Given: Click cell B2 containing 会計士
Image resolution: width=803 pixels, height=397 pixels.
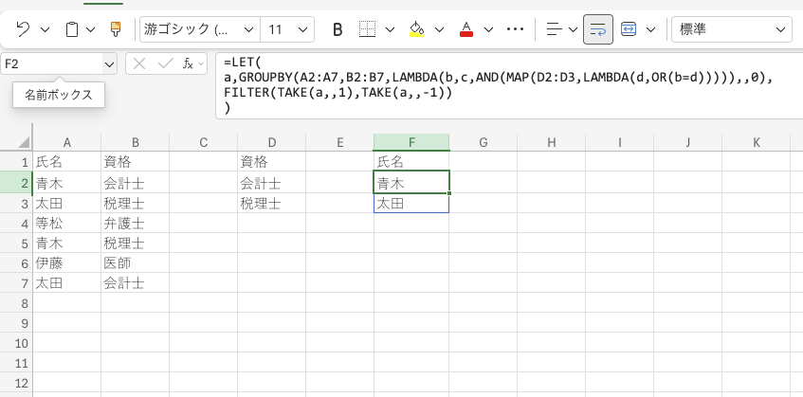Looking at the screenshot, I should [x=136, y=183].
